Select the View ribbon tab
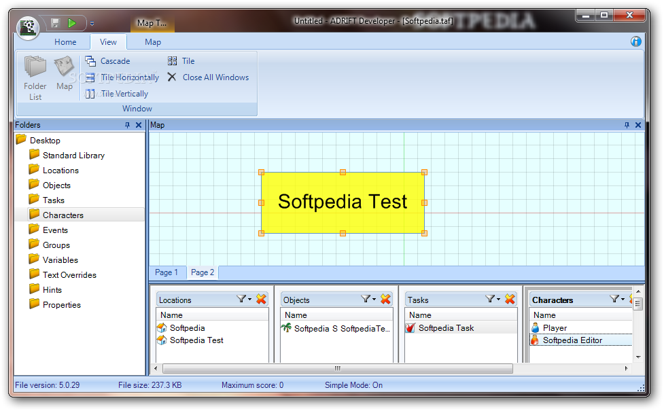Viewport: 664px width, 411px height. click(x=108, y=42)
